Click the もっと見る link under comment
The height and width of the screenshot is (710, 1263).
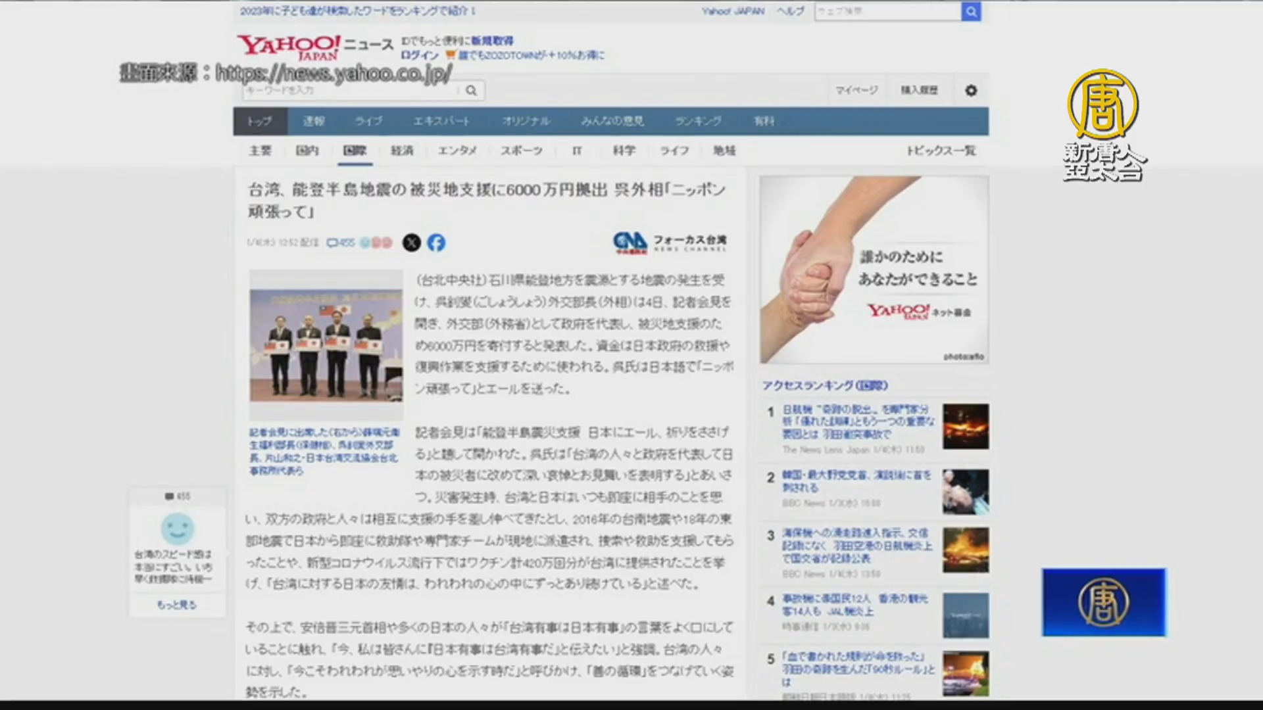176,605
